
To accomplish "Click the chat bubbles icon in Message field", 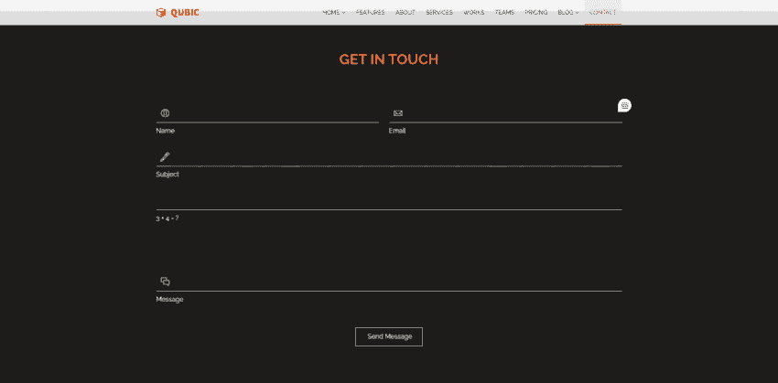I will pyautogui.click(x=166, y=282).
